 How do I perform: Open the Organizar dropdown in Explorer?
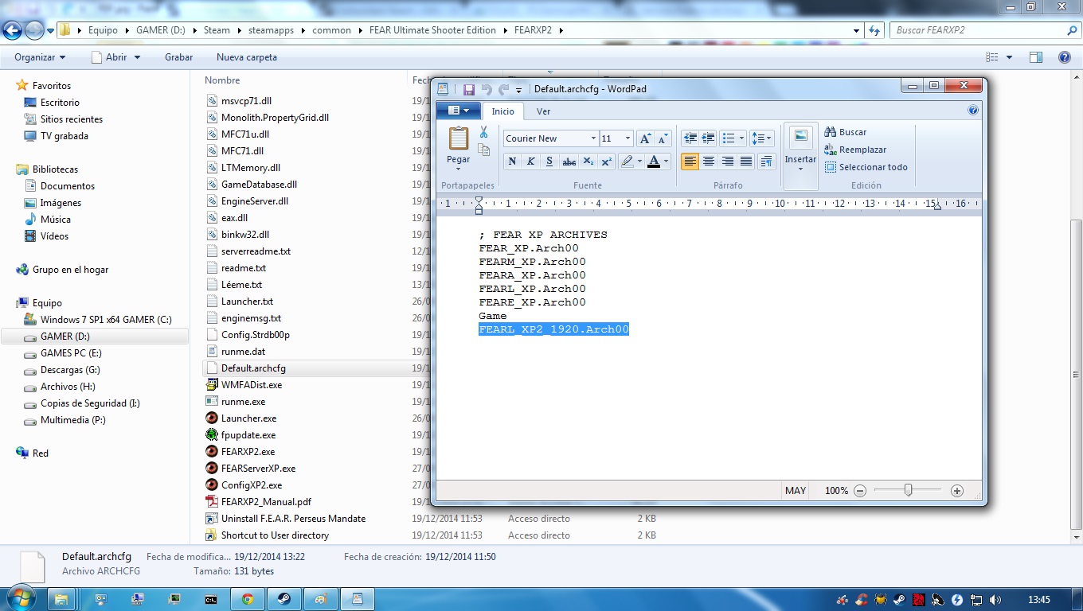pos(40,57)
